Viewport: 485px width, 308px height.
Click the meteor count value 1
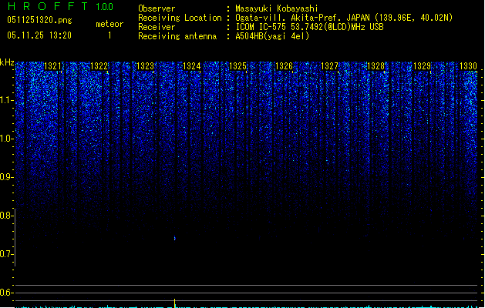click(109, 35)
